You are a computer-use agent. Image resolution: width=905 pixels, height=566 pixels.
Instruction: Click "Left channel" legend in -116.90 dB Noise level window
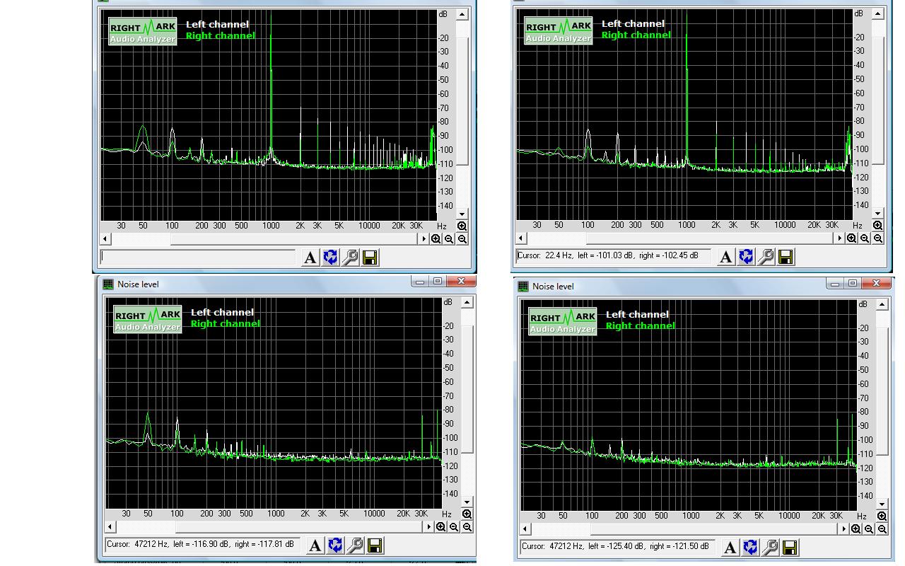222,313
